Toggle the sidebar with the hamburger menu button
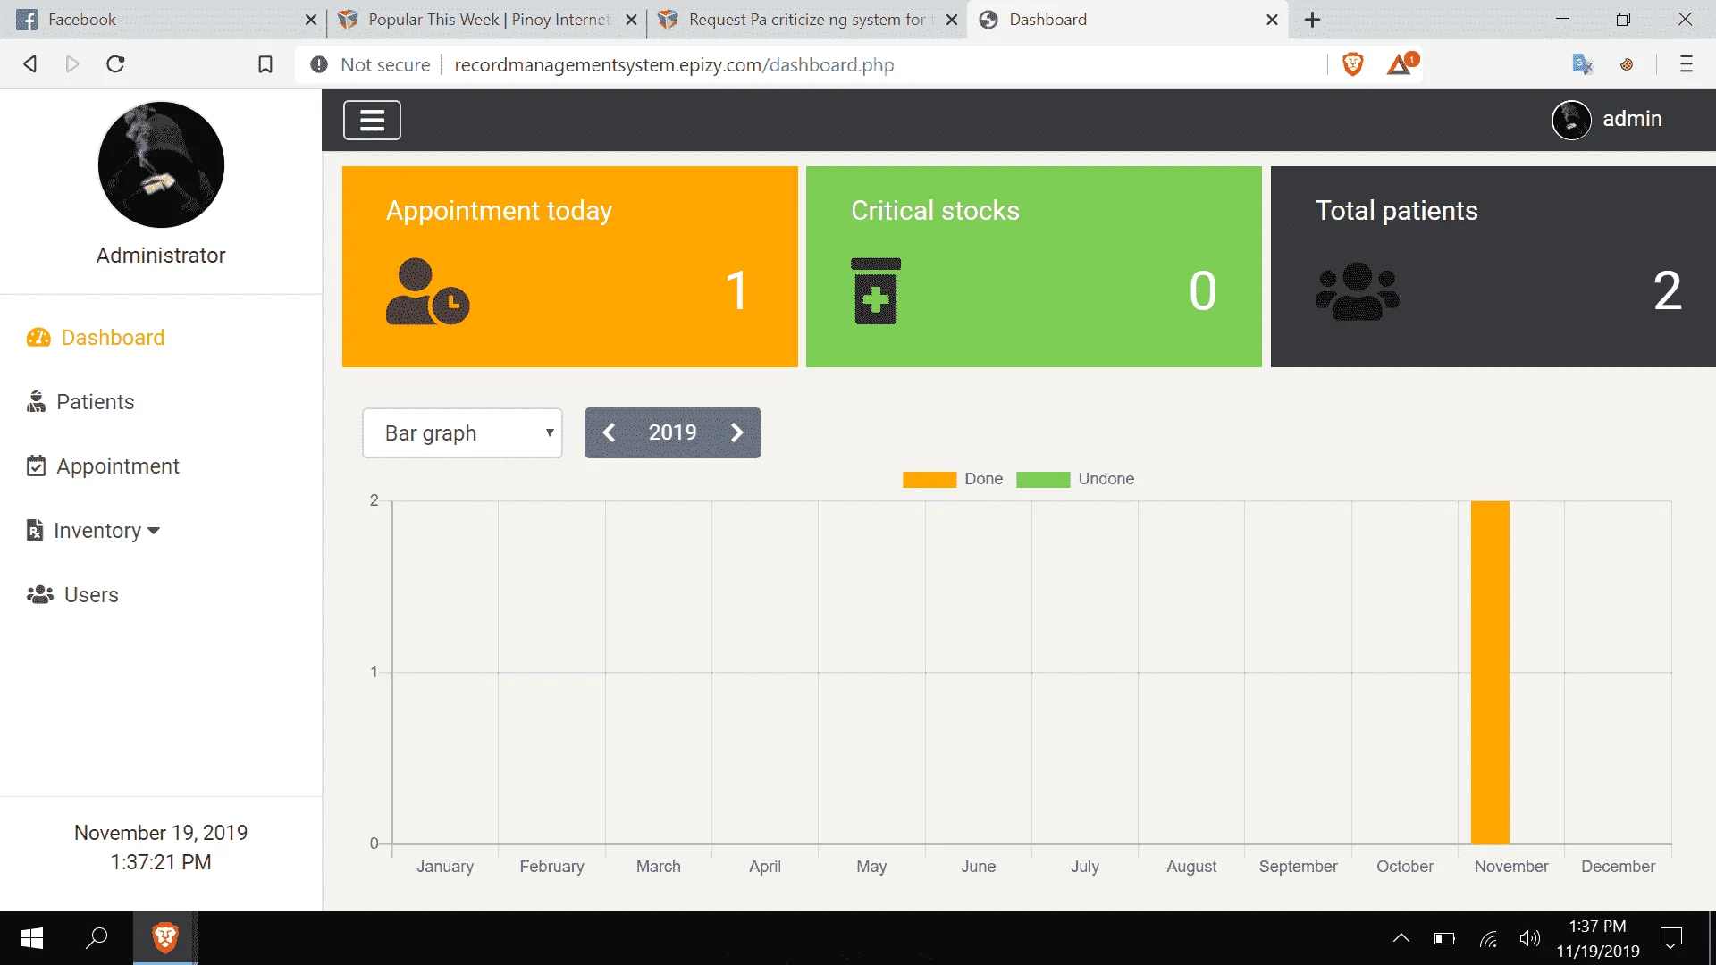Image resolution: width=1716 pixels, height=965 pixels. pos(372,120)
